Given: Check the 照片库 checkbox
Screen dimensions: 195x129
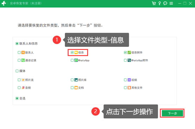Looking at the screenshot, I should point(72,80).
